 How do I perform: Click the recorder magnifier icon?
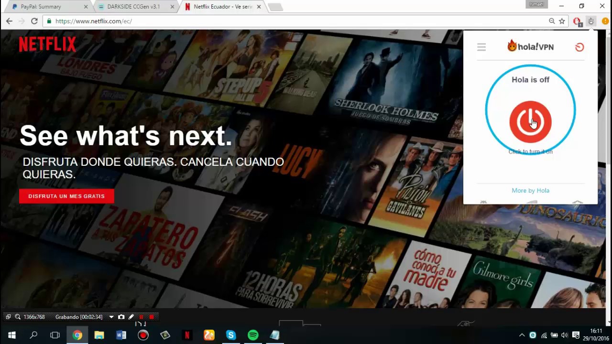pos(18,317)
